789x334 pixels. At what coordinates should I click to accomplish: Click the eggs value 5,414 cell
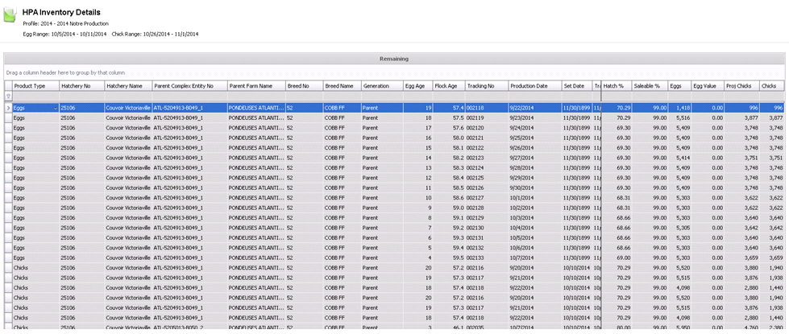tap(680, 158)
